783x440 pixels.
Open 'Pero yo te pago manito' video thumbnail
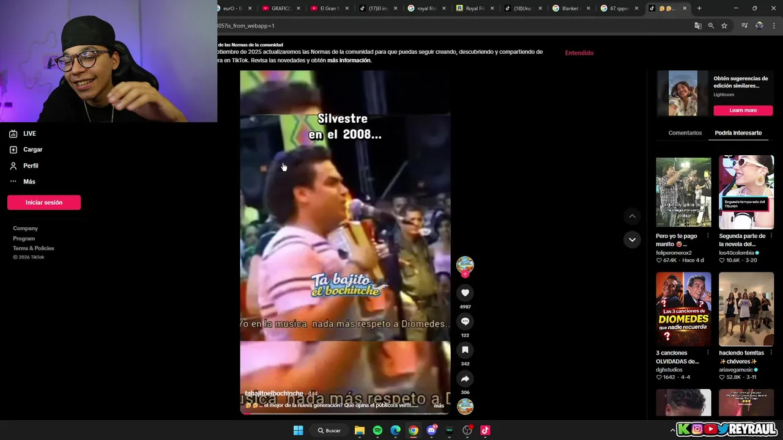click(x=683, y=193)
